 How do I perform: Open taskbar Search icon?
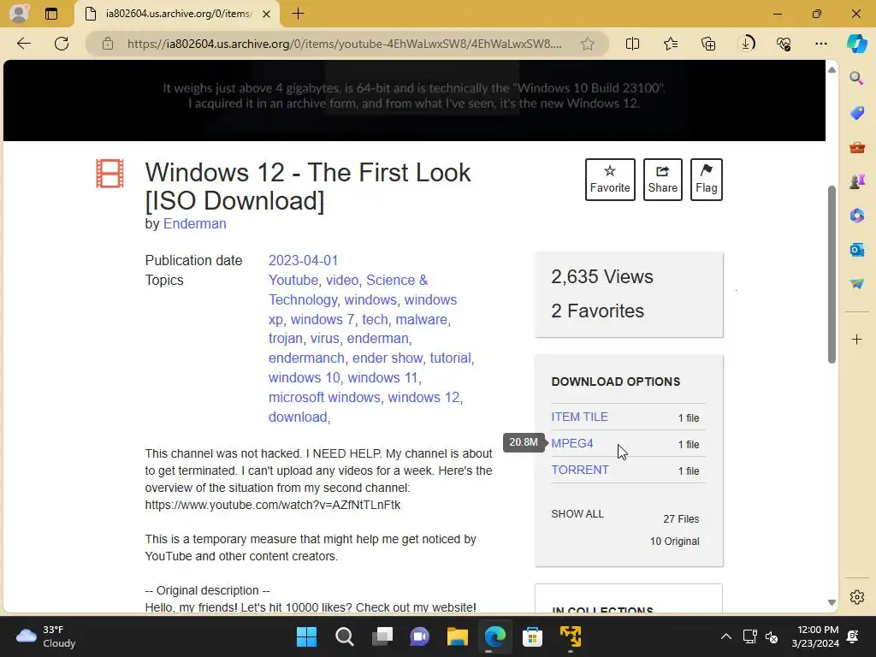[344, 636]
